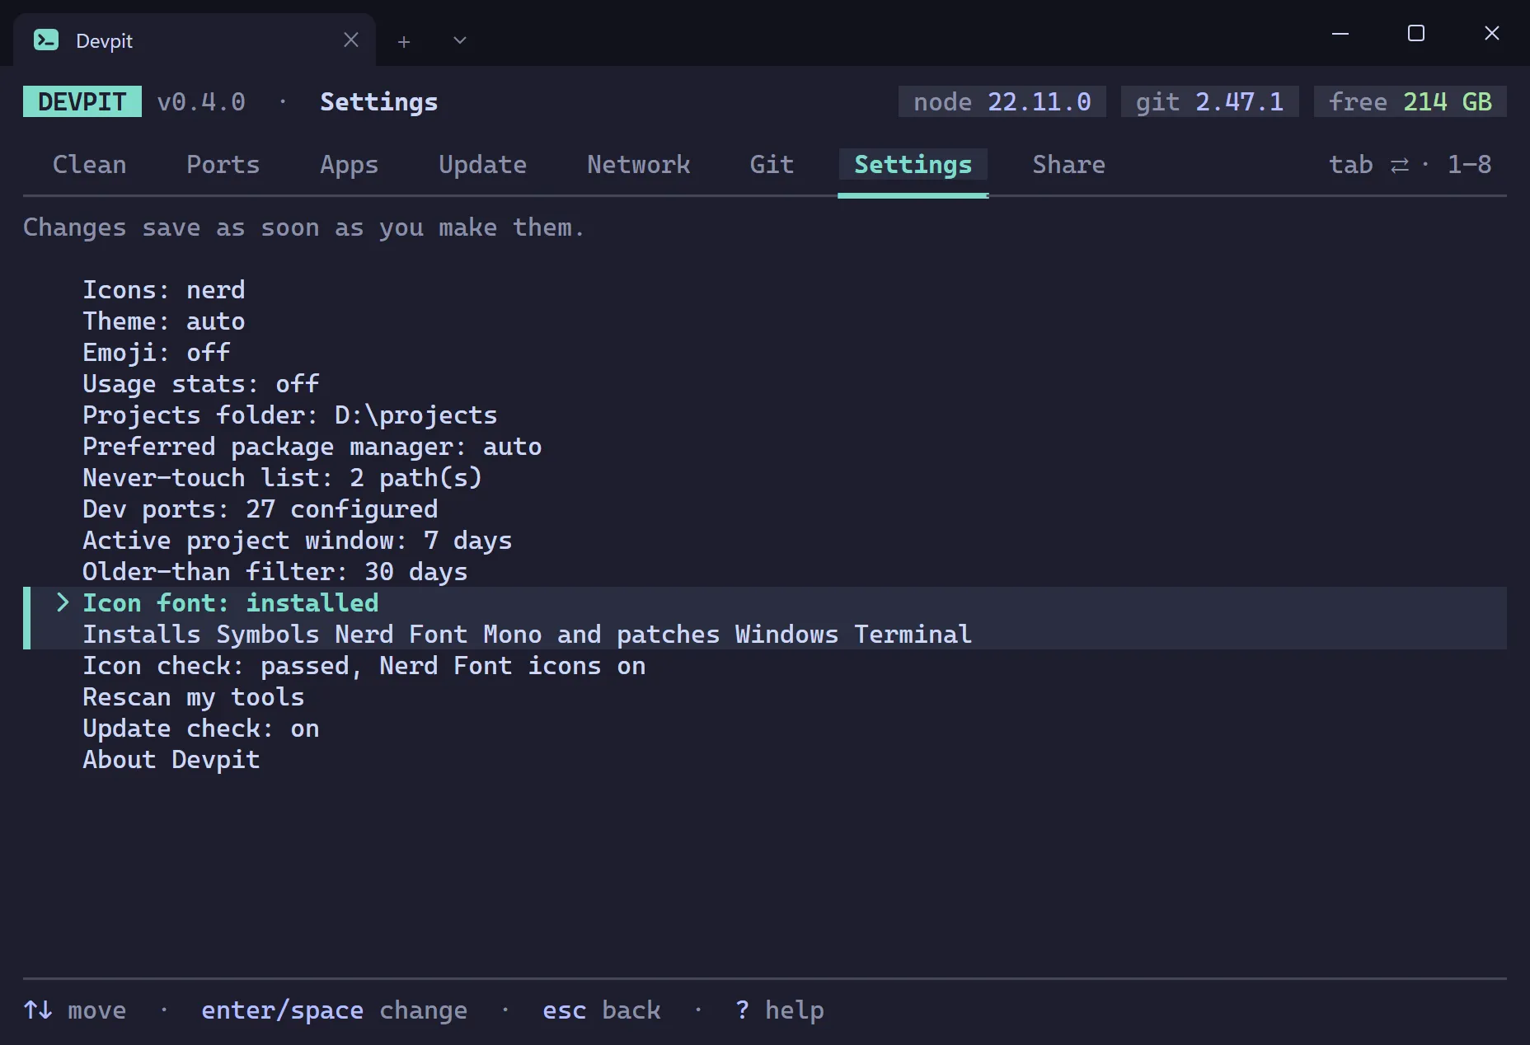Image resolution: width=1530 pixels, height=1045 pixels.
Task: Click the up-down arrows move hint icon
Action: 38,1010
